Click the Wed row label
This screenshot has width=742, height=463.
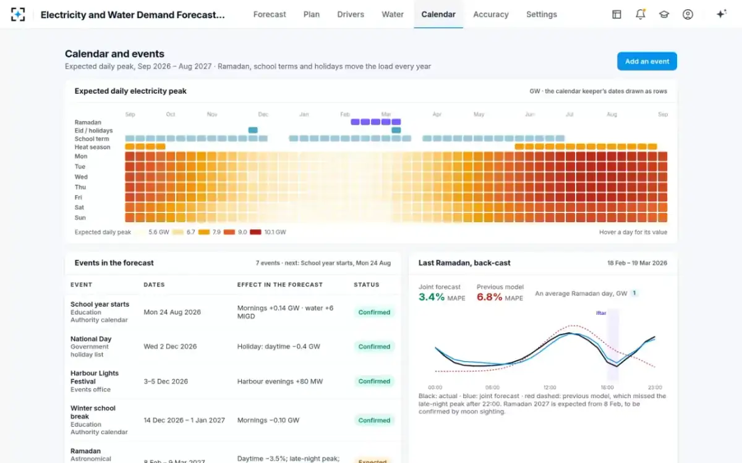pos(81,177)
